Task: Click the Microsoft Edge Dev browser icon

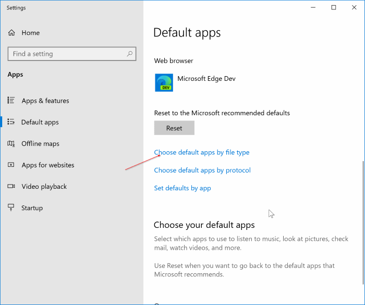Action: click(164, 83)
